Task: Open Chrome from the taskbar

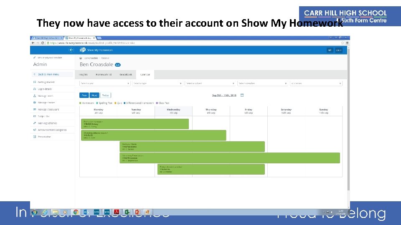Action: [76, 212]
